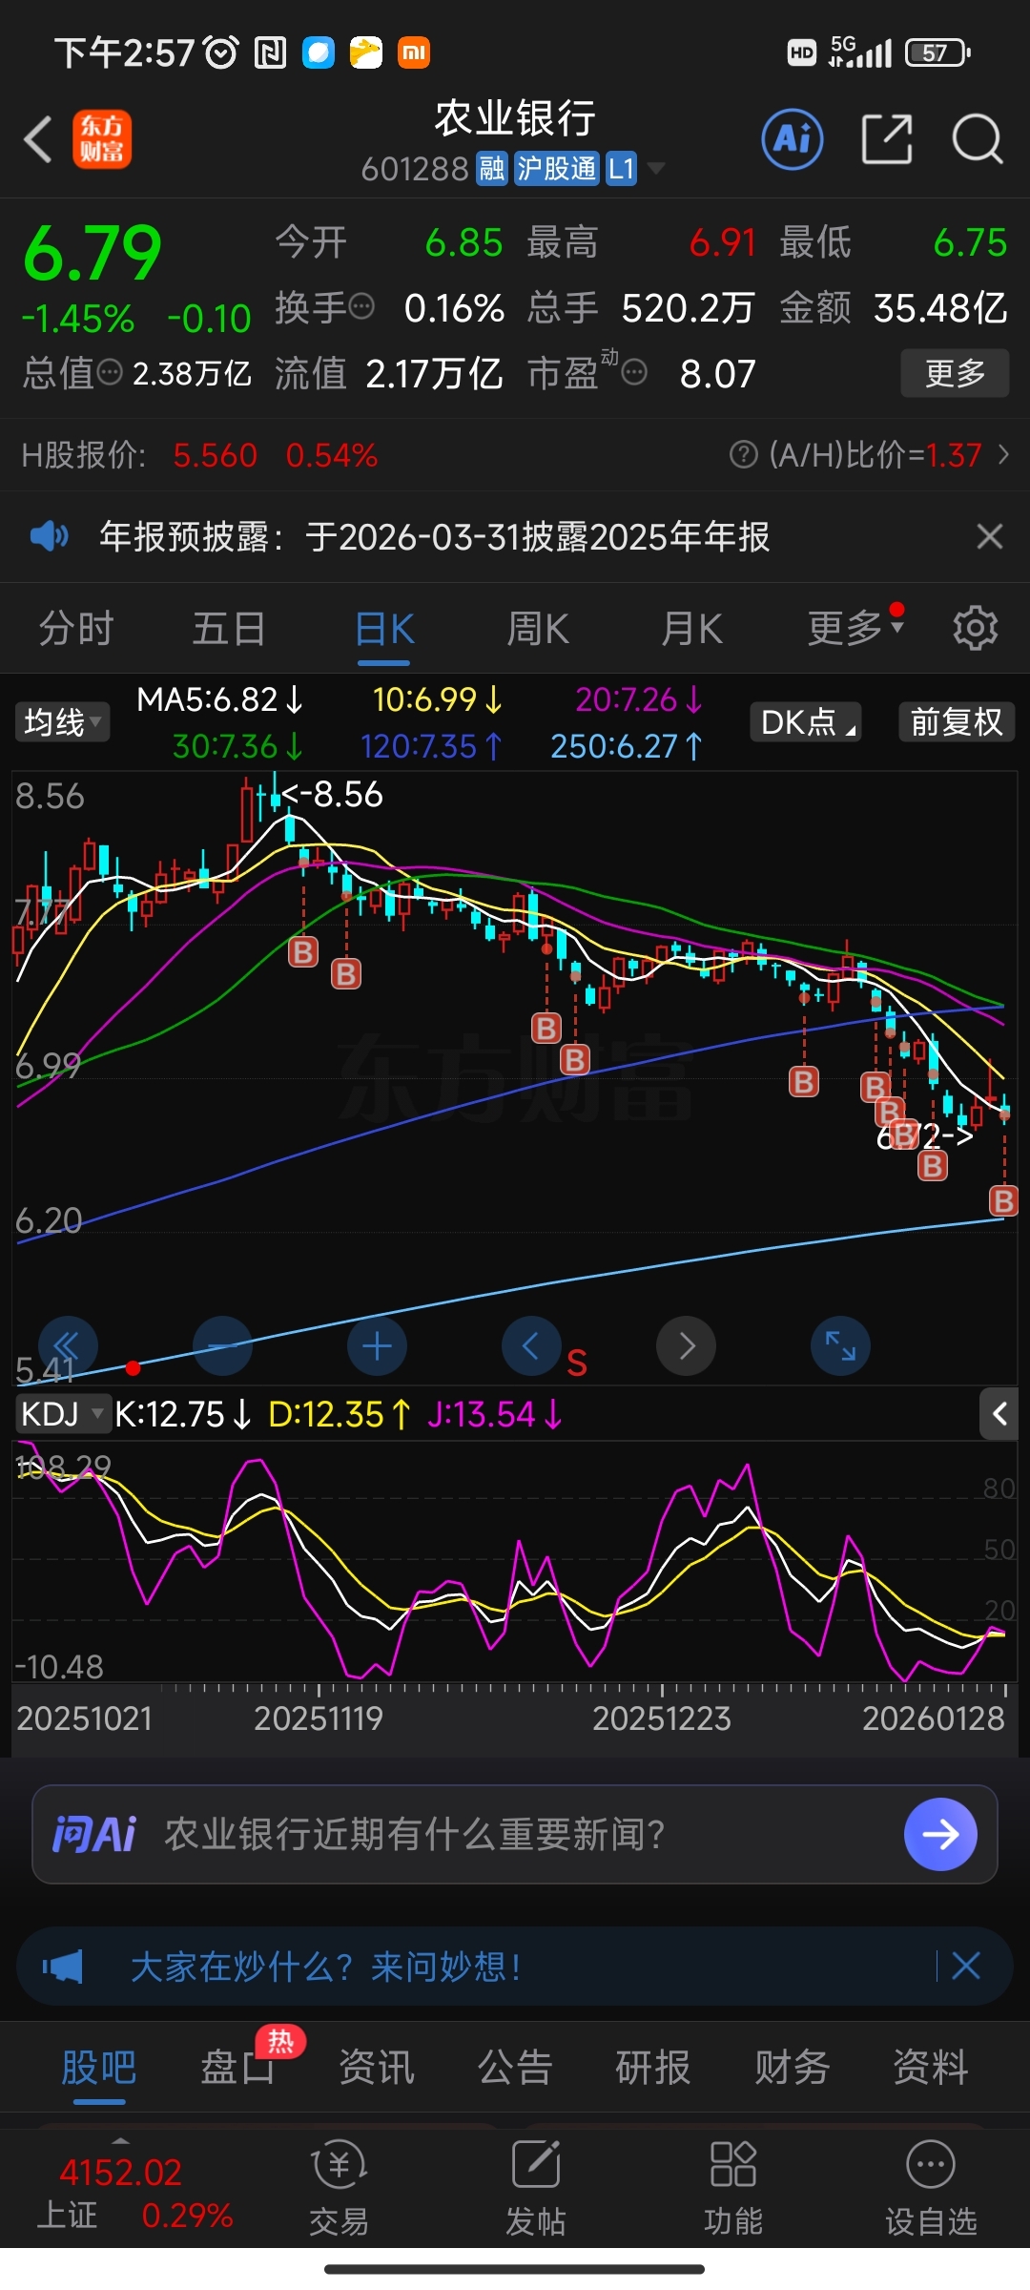
Task: Open 年报预披露 announcement text
Action: coord(434,536)
